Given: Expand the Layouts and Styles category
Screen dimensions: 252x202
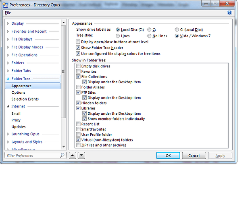Looking at the screenshot, I should pos(8,142).
